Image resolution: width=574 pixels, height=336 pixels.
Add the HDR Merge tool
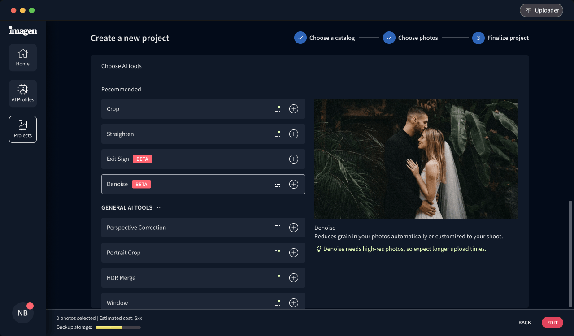point(294,278)
